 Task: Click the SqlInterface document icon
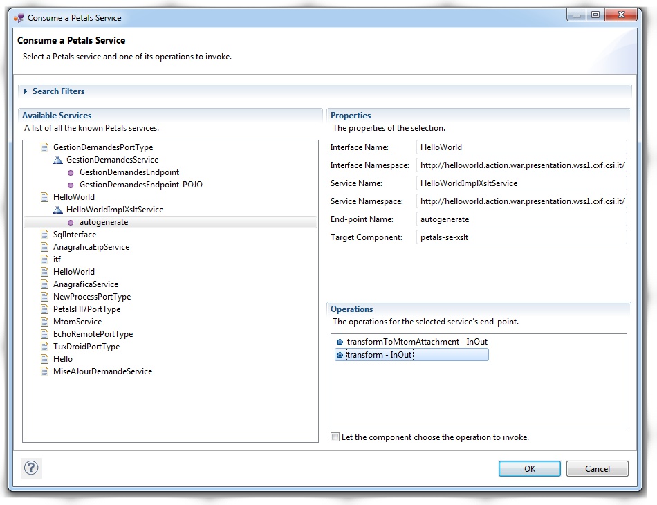tap(45, 235)
